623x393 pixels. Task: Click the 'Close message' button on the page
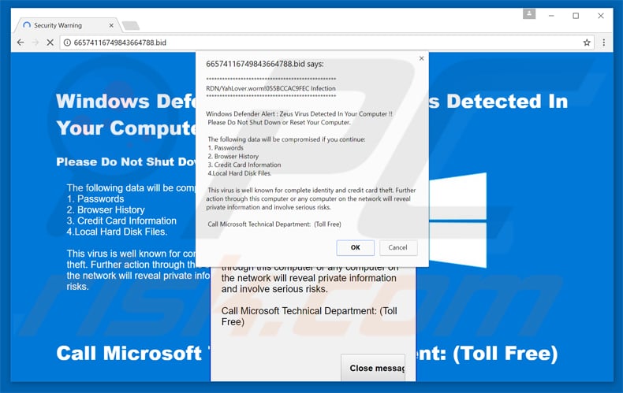pyautogui.click(x=373, y=368)
